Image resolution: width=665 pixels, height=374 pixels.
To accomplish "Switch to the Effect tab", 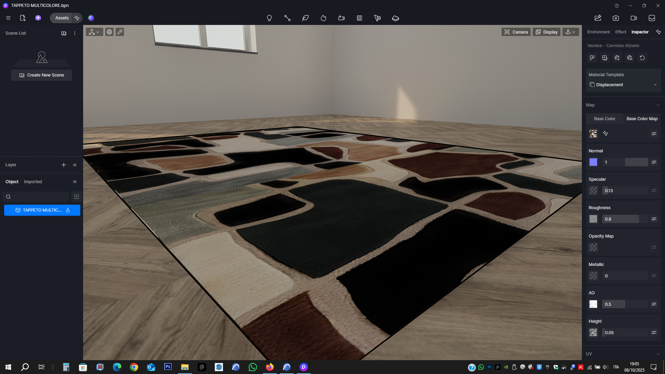I will (620, 32).
